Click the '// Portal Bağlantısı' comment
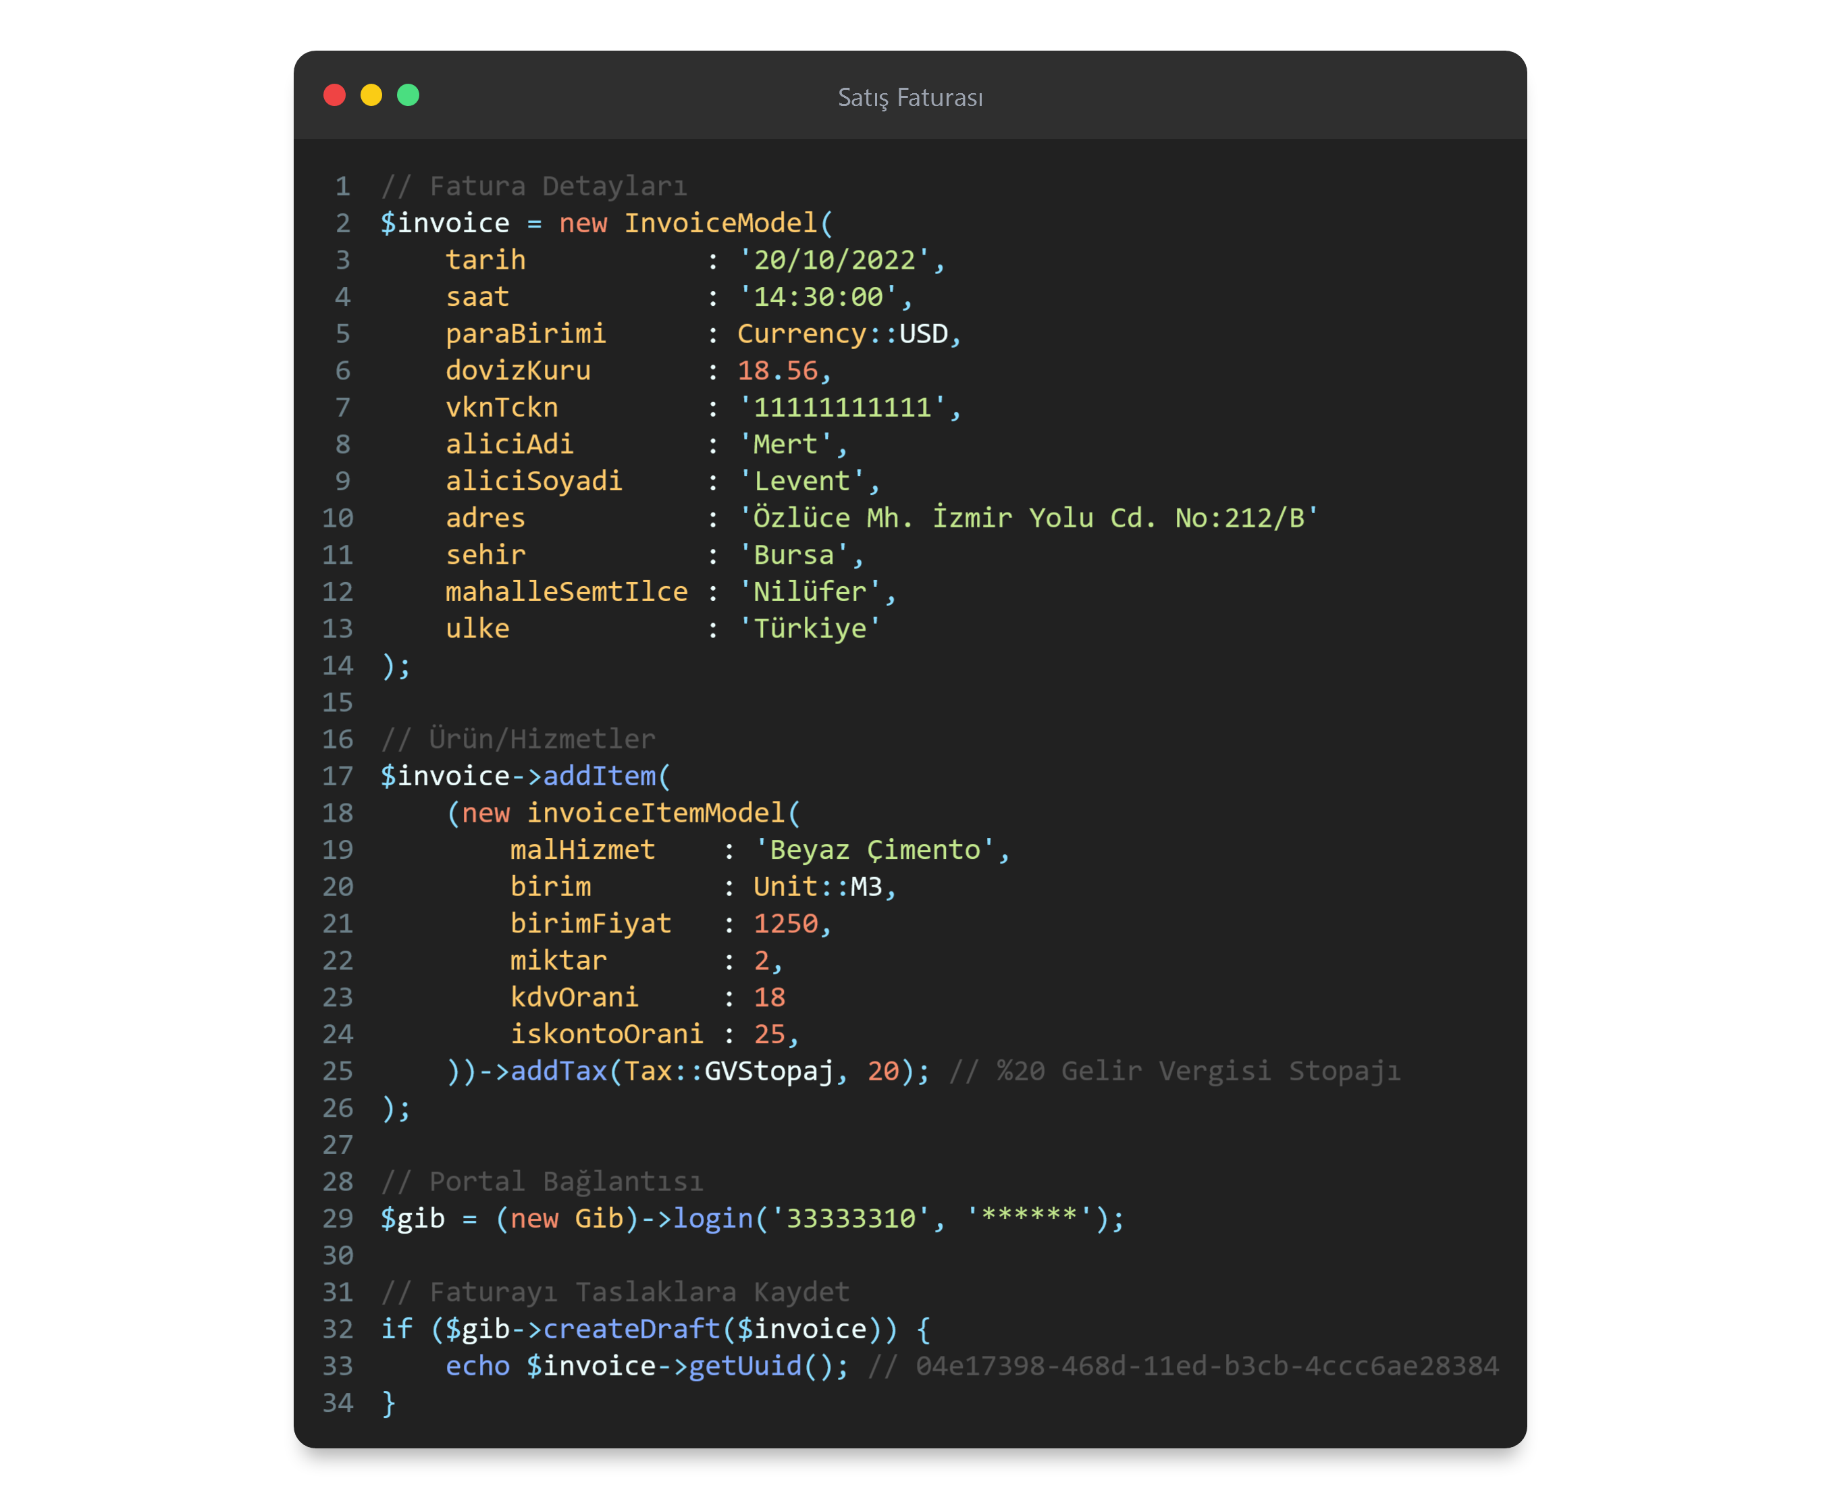The height and width of the screenshot is (1499, 1823). coord(542,1182)
